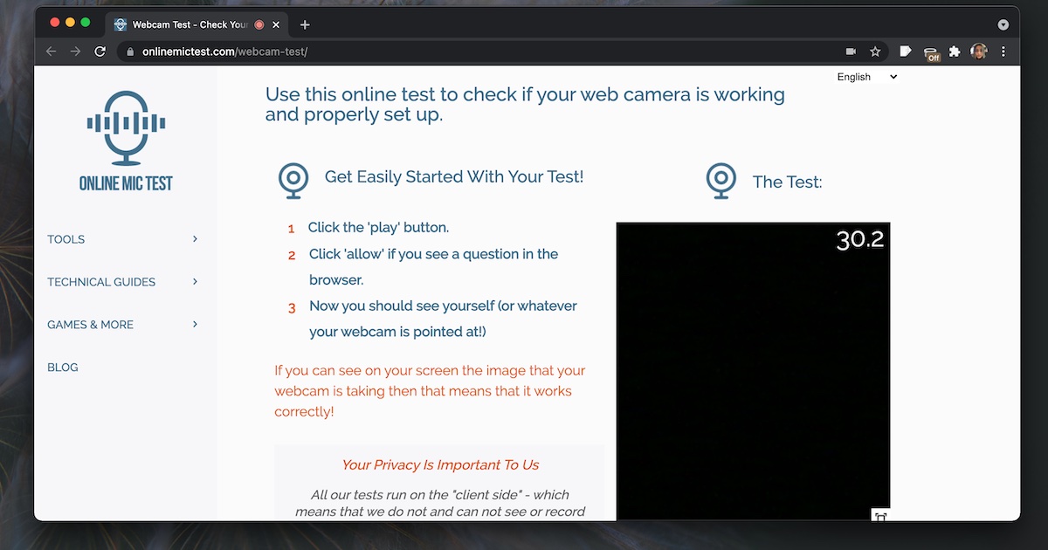Expand the TECHNICAL GUIDES chevron
This screenshot has width=1048, height=550.
pos(195,282)
